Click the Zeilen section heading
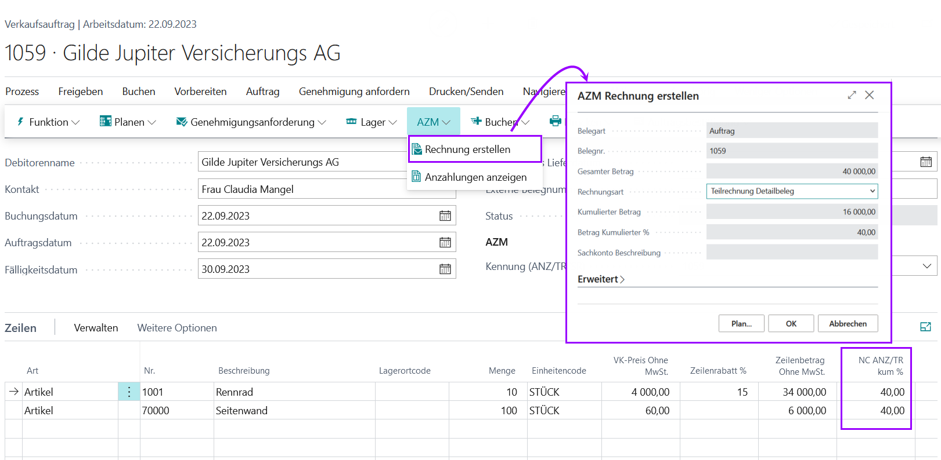This screenshot has width=941, height=460. pos(21,328)
